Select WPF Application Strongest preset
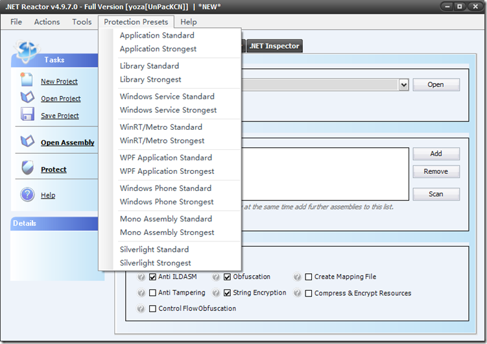Screen dimensions: 487x344 [167, 171]
